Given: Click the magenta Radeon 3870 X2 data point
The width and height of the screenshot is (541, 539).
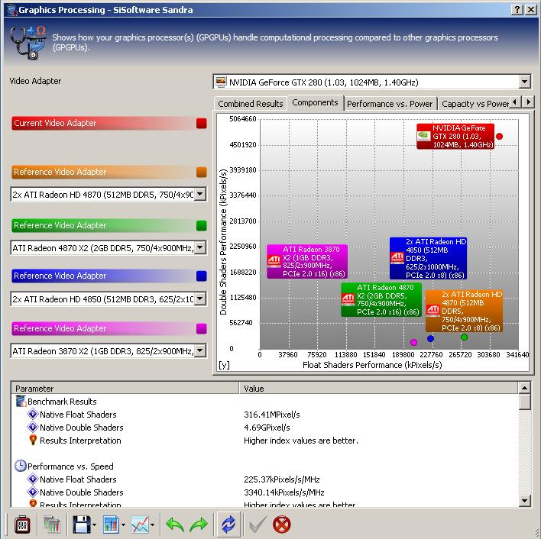Looking at the screenshot, I should [413, 342].
